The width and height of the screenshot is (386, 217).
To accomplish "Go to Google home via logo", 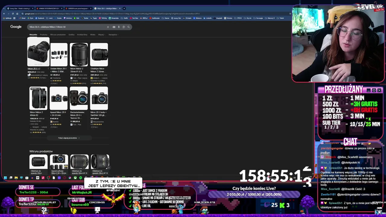I will [16, 27].
